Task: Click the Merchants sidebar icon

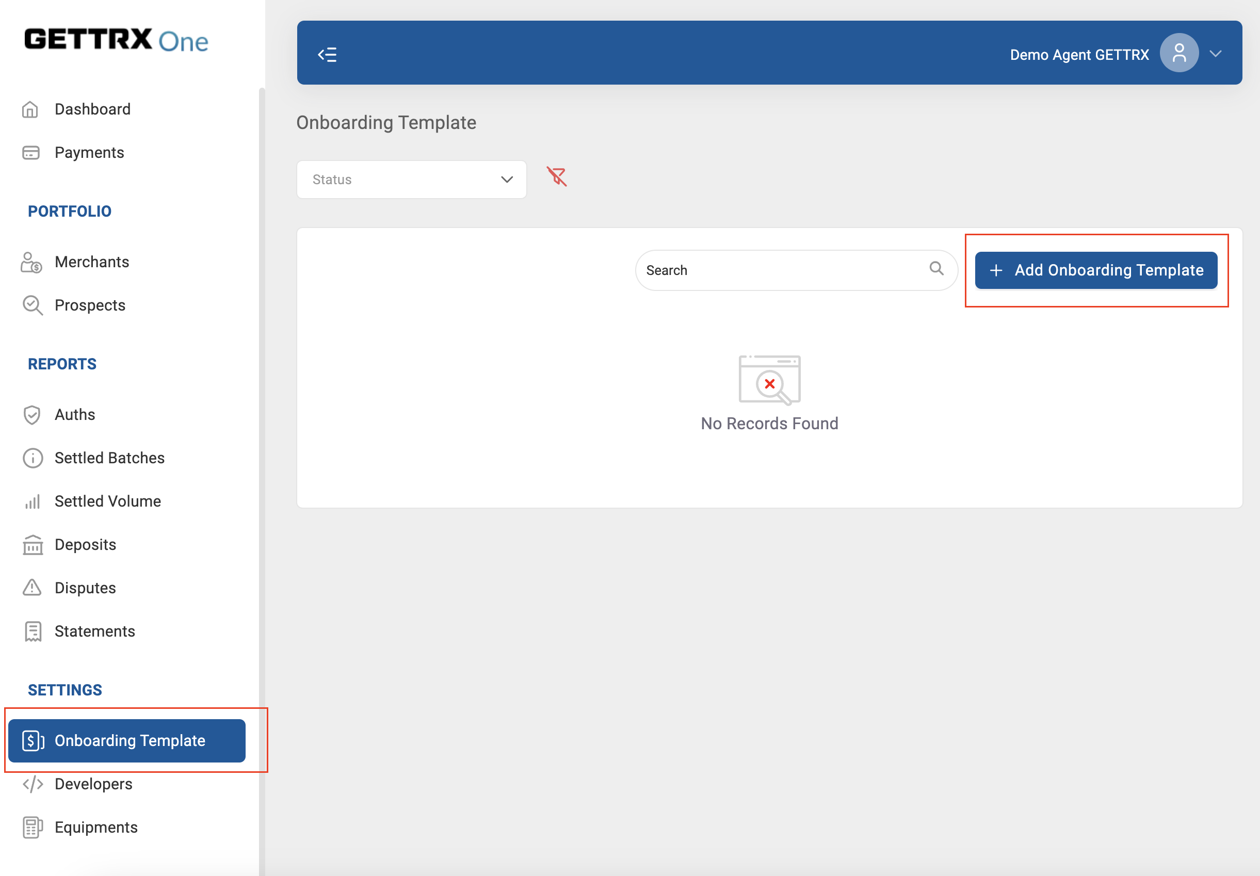Action: (x=31, y=263)
